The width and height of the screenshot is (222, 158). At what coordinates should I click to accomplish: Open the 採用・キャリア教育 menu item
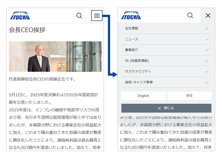coord(166,82)
